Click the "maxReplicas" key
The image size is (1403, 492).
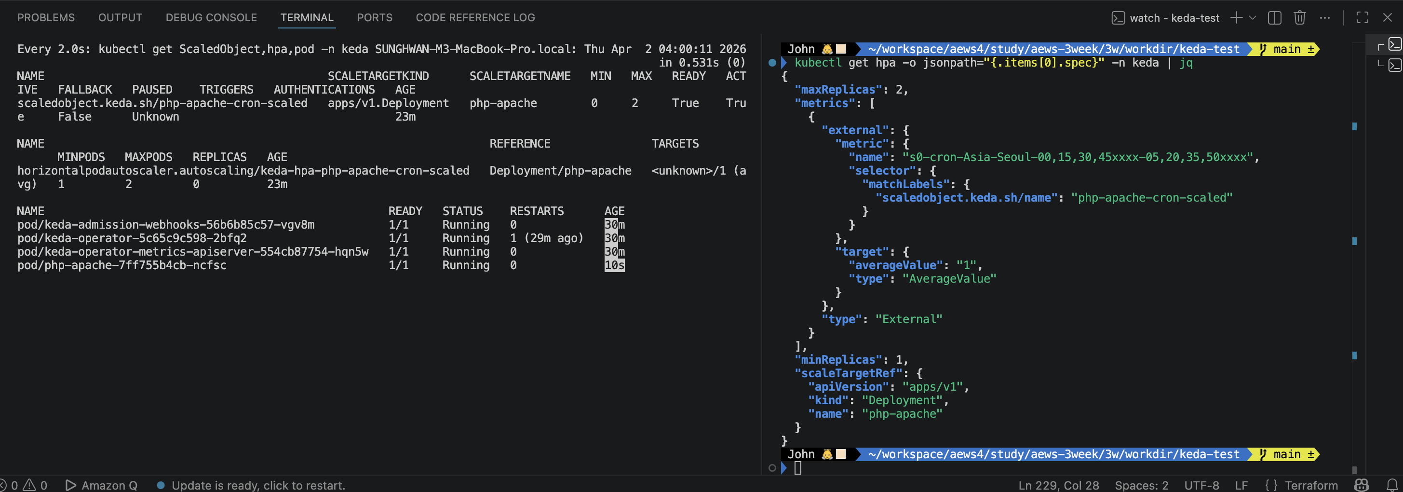point(838,89)
